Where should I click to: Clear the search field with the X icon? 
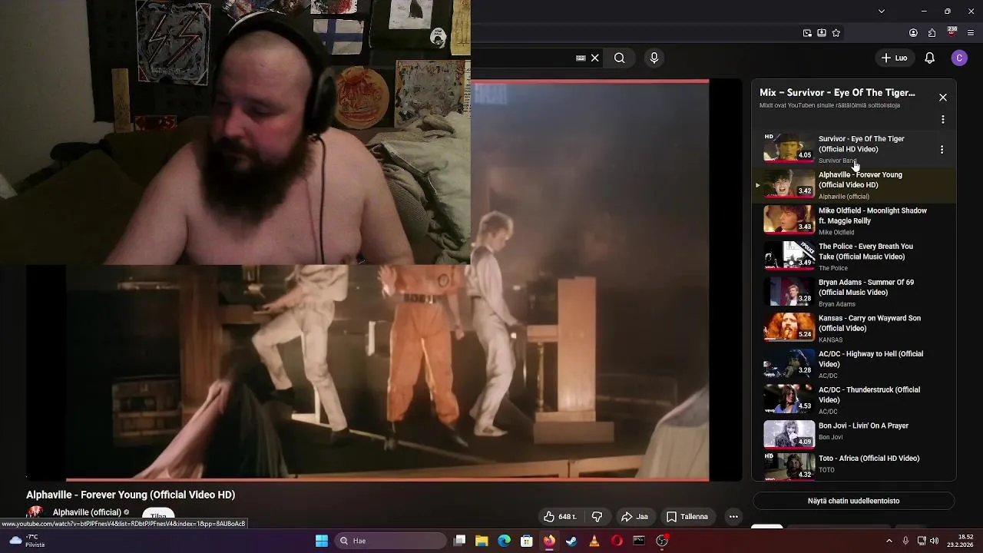click(594, 58)
